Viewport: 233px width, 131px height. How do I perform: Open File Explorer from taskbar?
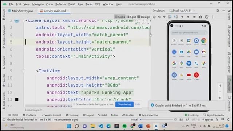coord(93,126)
